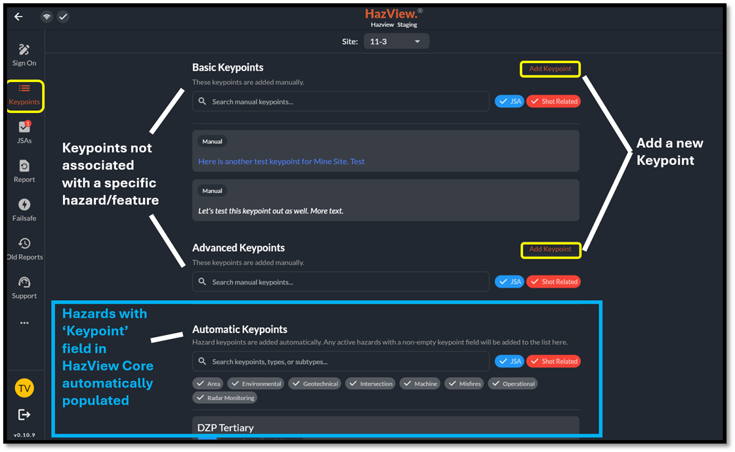Click Add Keypoint for Basic Keypoints

550,69
